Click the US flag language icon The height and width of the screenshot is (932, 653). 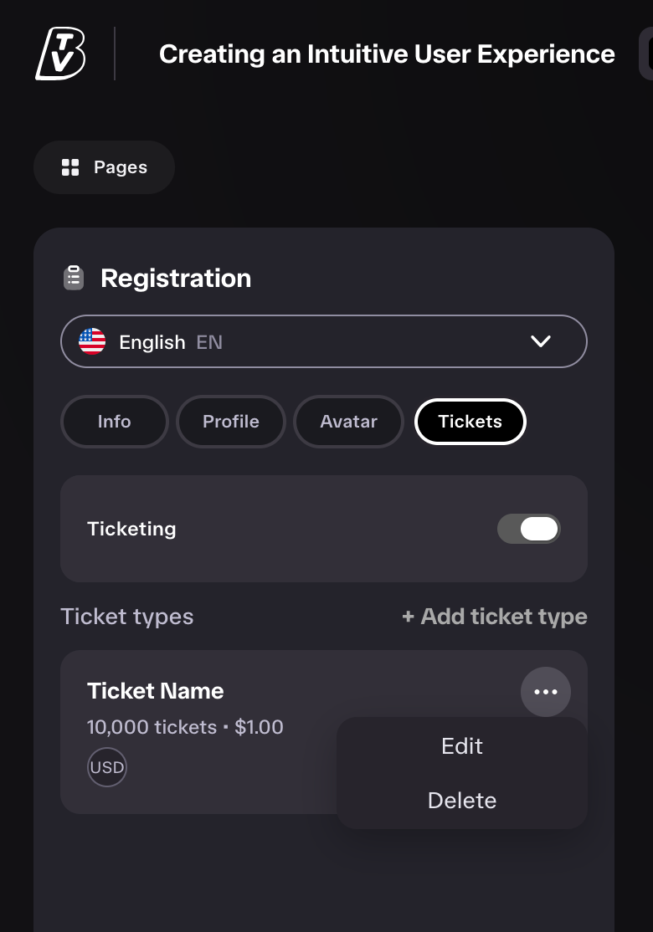point(92,342)
